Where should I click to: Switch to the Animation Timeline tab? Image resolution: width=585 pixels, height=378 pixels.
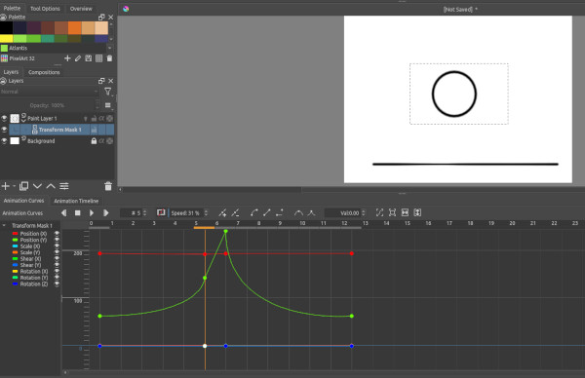pyautogui.click(x=76, y=201)
